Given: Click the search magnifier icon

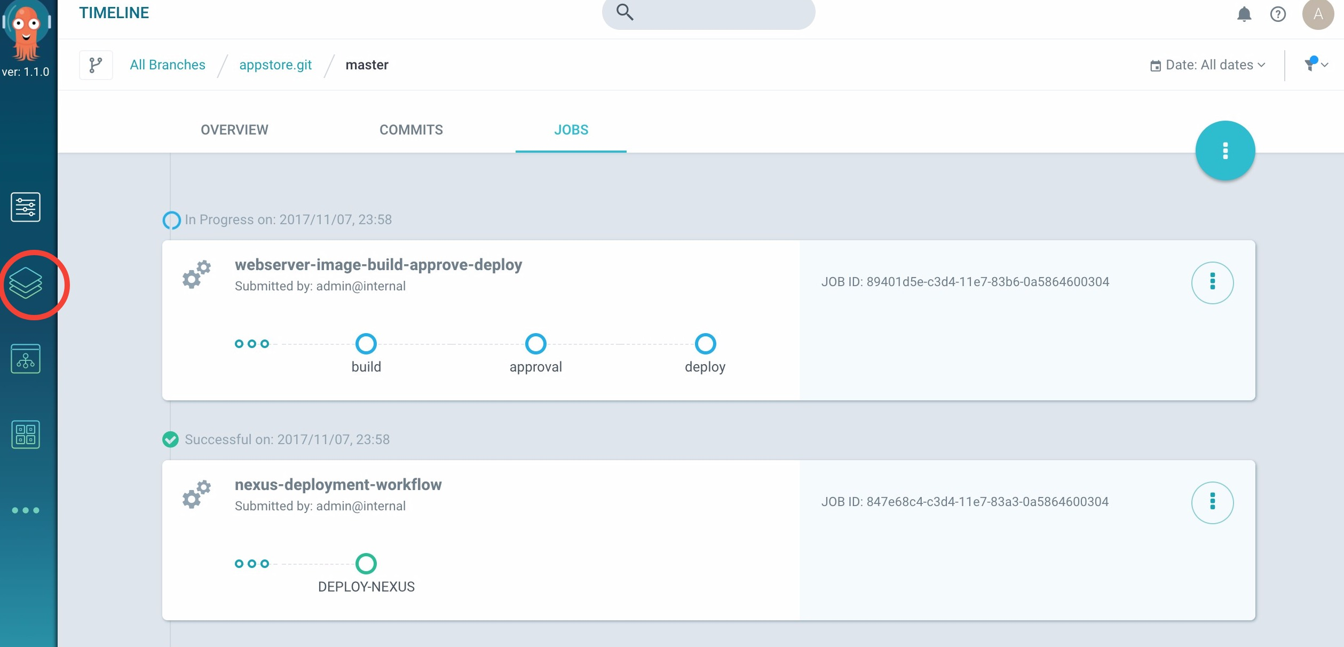Looking at the screenshot, I should pyautogui.click(x=624, y=12).
